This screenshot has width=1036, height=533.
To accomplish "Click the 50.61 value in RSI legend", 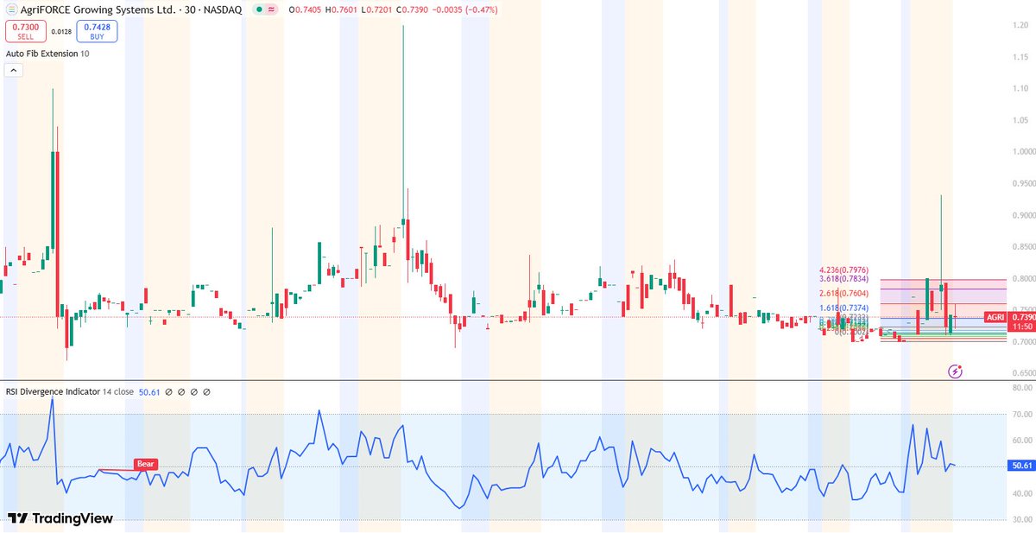I will (150, 391).
